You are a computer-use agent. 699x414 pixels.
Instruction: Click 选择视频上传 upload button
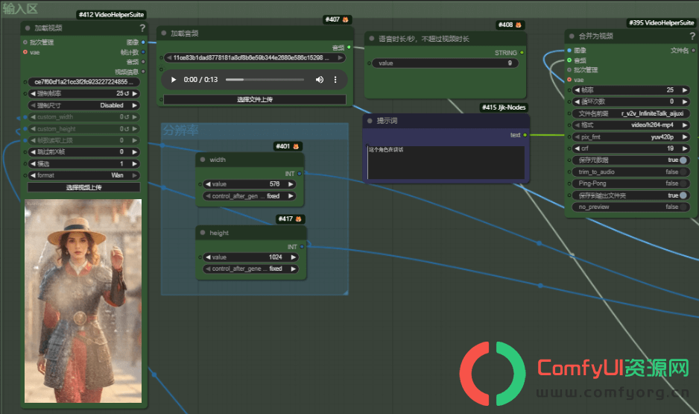tap(83, 187)
